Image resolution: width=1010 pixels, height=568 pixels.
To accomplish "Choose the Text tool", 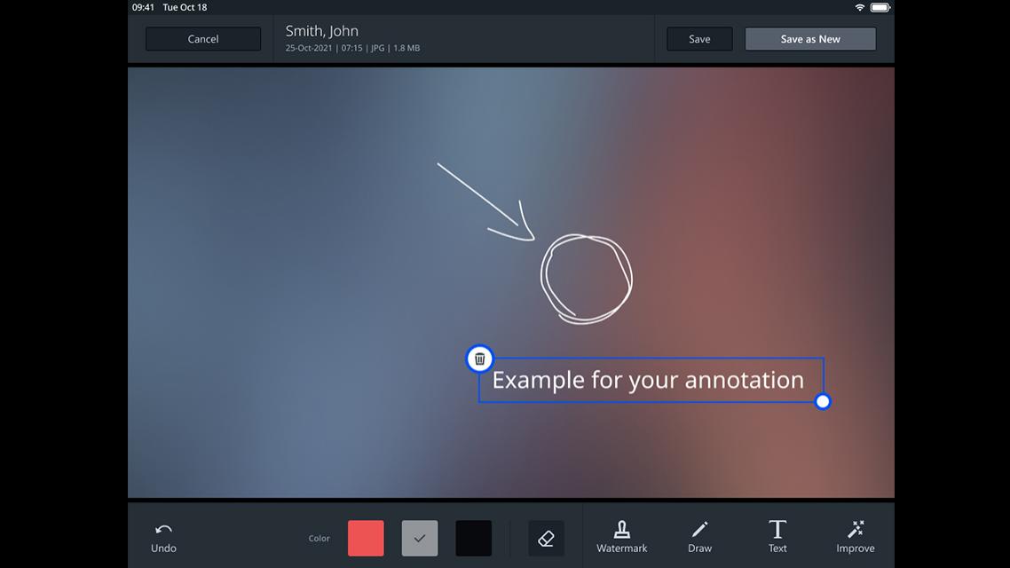I will click(x=777, y=538).
